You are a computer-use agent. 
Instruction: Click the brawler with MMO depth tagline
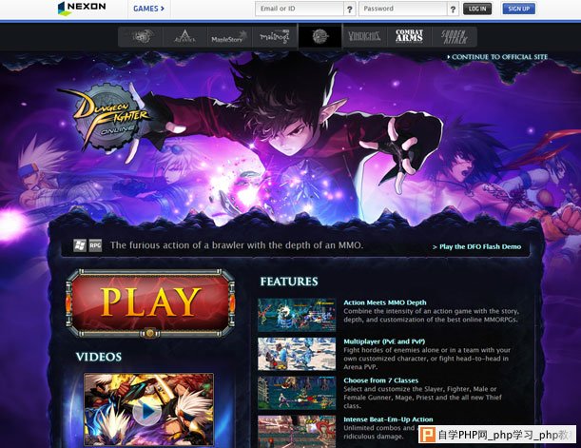pos(237,245)
